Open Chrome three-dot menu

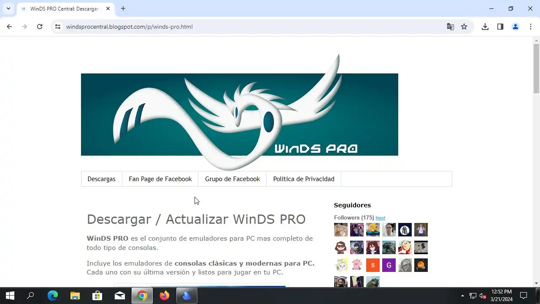(x=531, y=27)
